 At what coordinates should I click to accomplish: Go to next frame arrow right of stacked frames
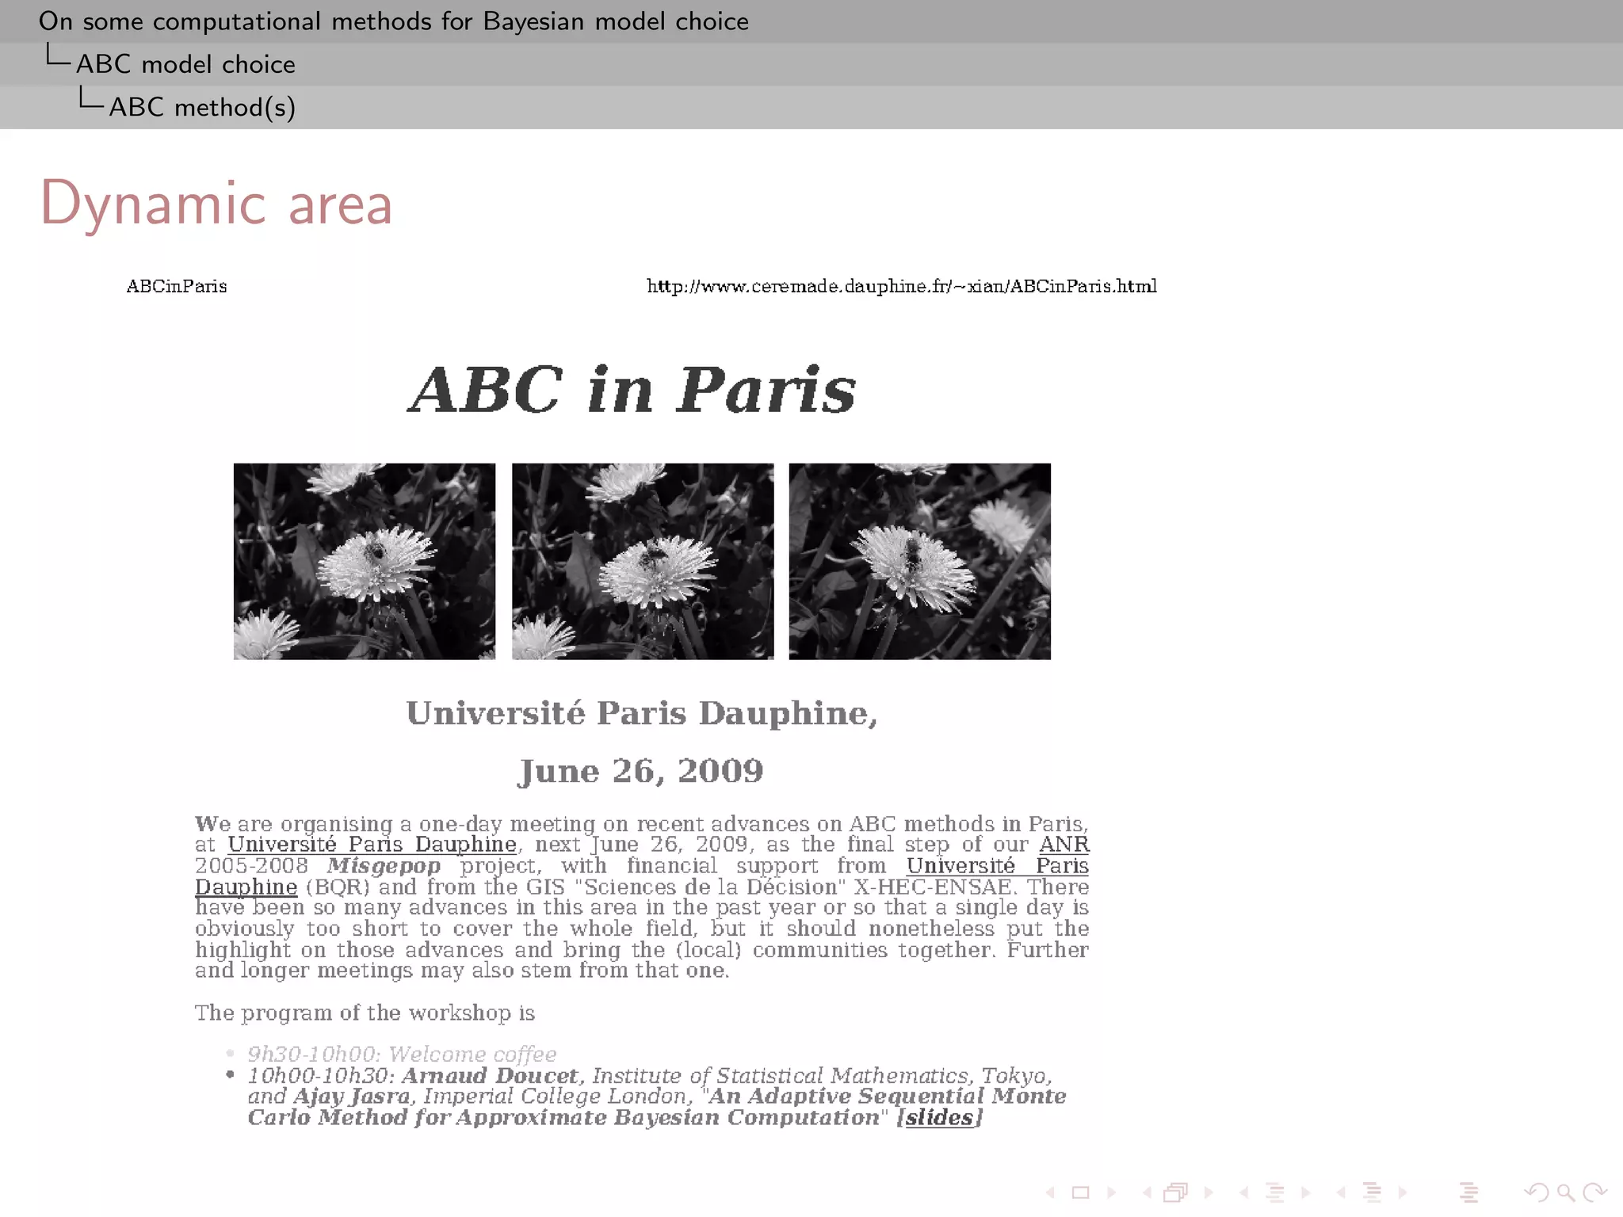(x=1208, y=1192)
